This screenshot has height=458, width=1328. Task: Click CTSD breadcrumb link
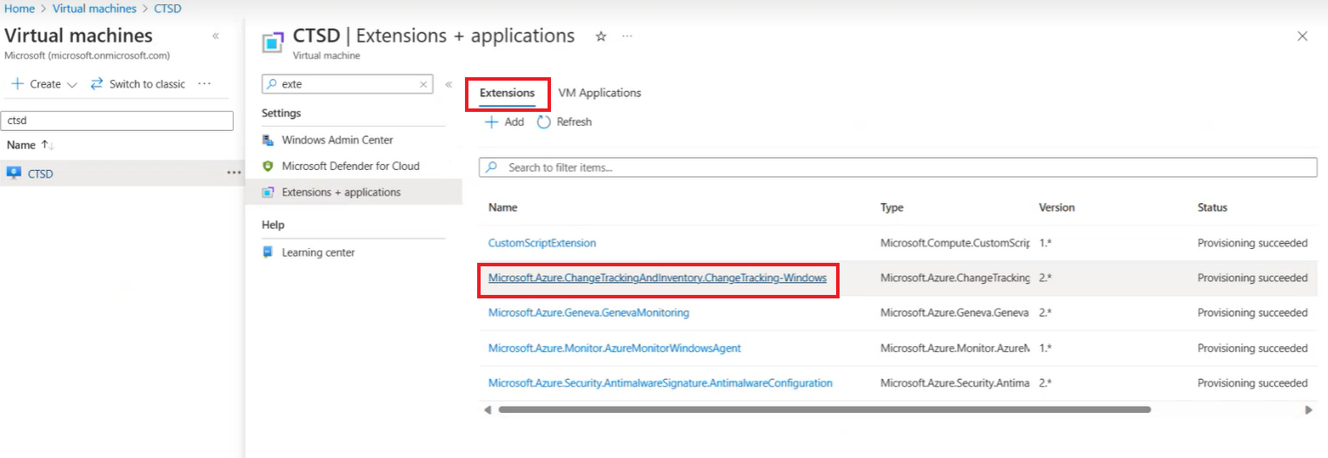[x=168, y=8]
